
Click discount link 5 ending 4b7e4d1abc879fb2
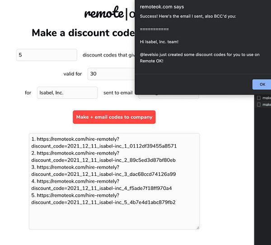coord(103,198)
